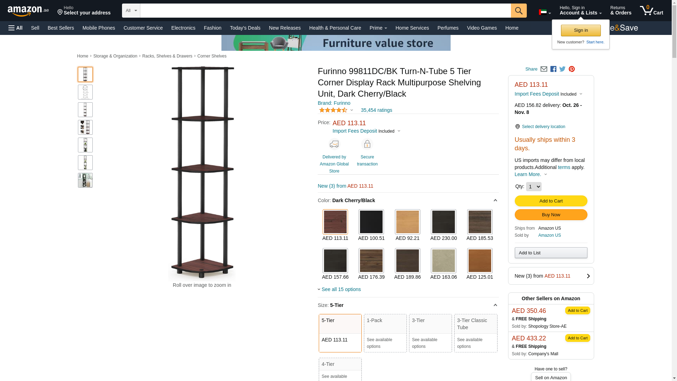Share product on Facebook

(x=553, y=69)
